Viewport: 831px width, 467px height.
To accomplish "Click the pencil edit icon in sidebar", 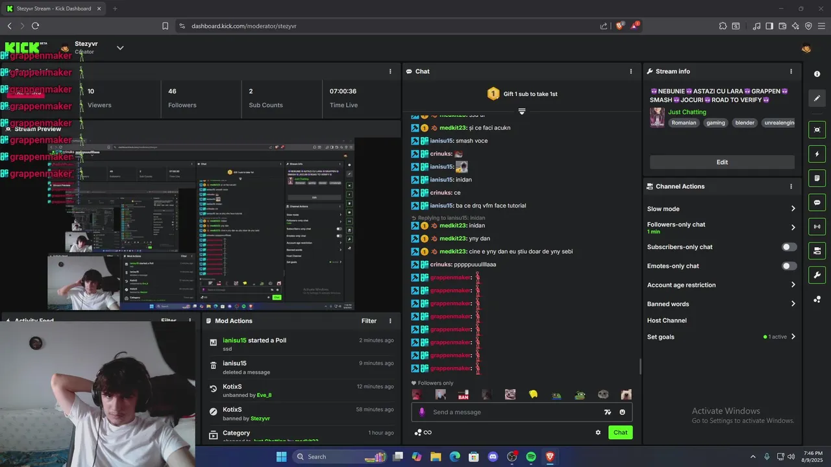I will pos(817,99).
